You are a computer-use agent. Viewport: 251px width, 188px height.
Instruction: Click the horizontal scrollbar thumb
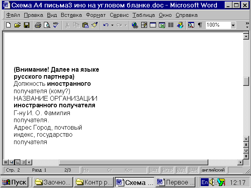133,163
